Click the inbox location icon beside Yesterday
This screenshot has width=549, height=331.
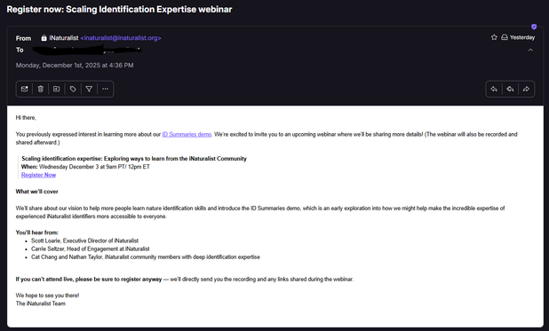coord(505,37)
